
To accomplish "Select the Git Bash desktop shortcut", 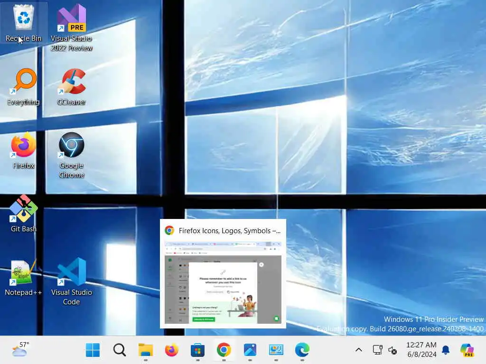I will pyautogui.click(x=24, y=214).
